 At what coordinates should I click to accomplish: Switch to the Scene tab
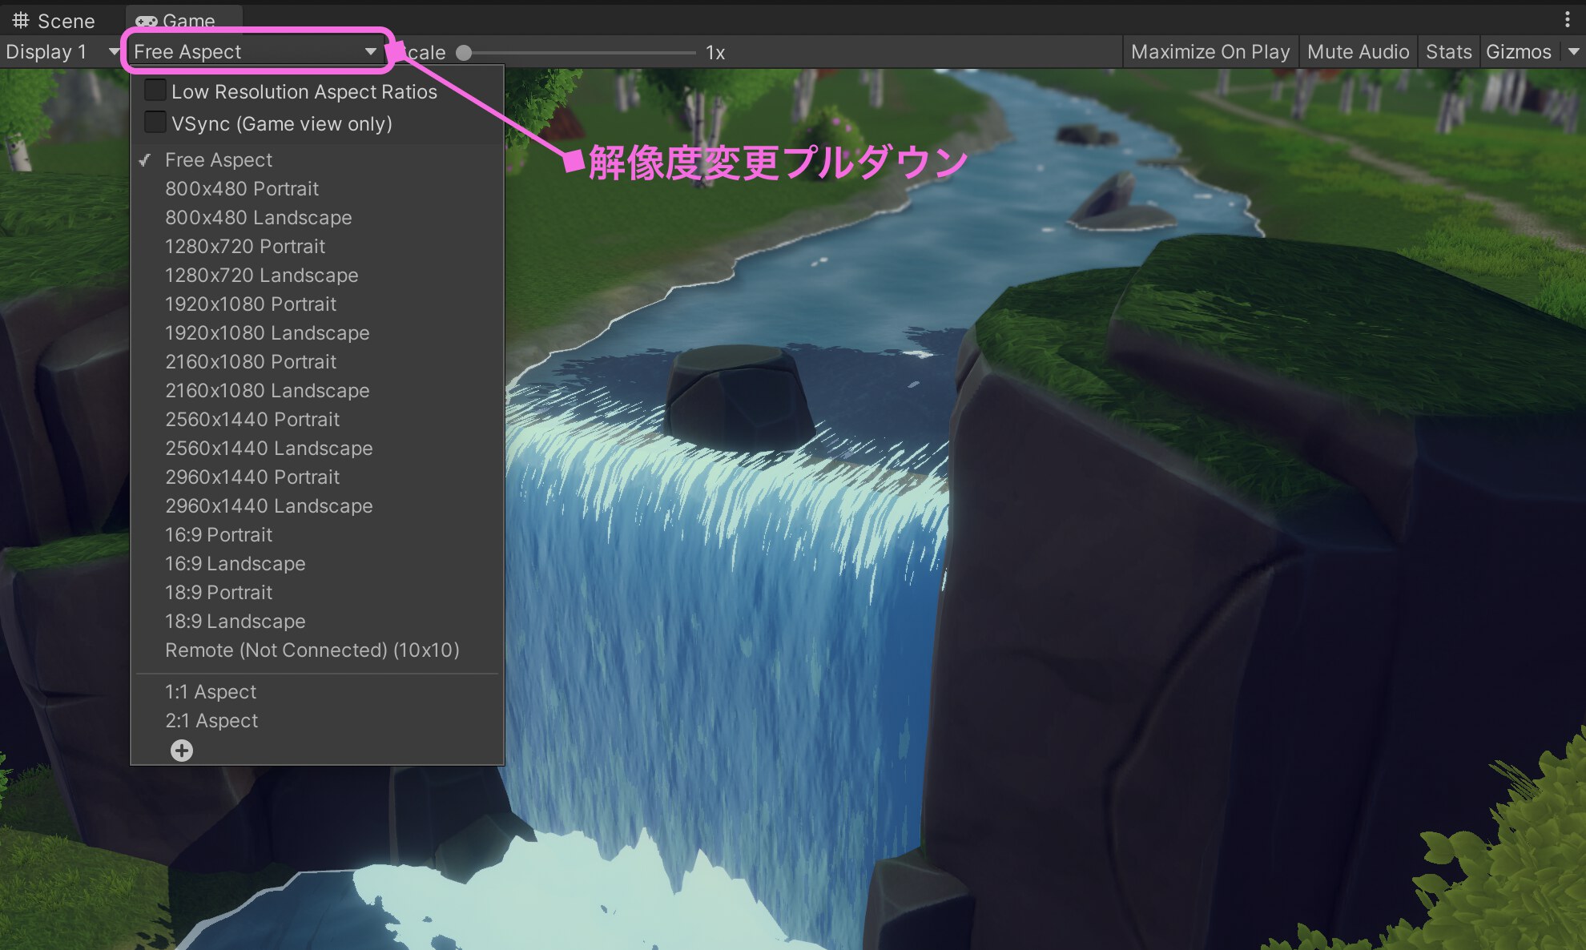tap(54, 20)
